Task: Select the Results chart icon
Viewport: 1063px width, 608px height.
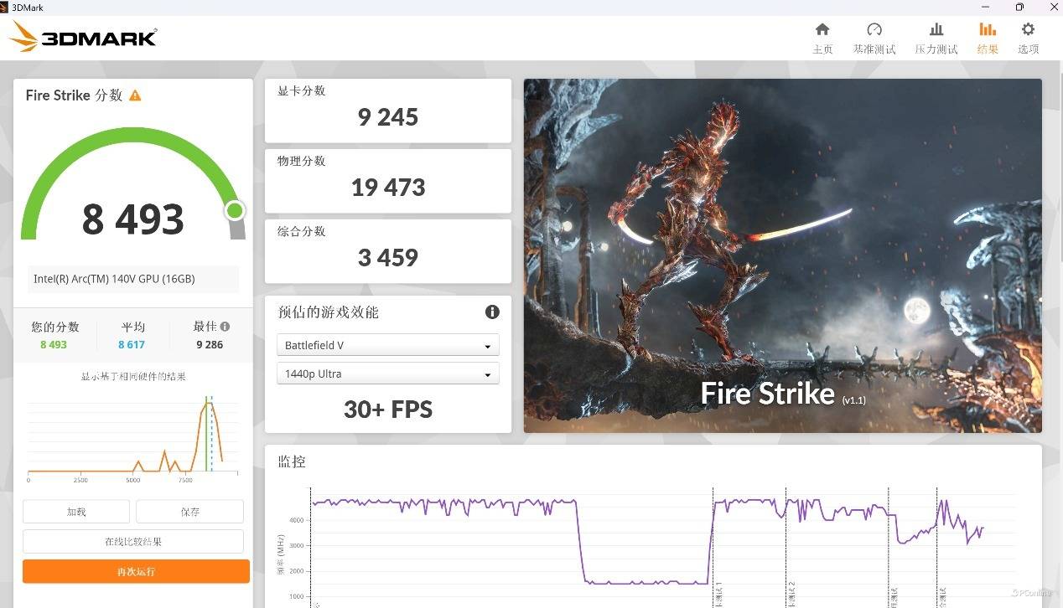Action: pyautogui.click(x=988, y=30)
